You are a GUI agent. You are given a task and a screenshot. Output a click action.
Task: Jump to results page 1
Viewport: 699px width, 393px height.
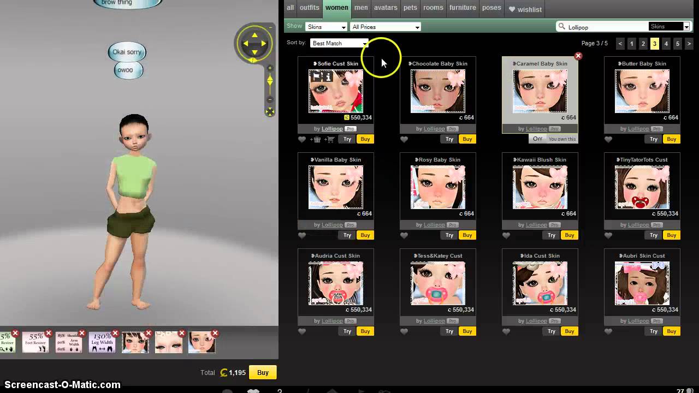[632, 44]
